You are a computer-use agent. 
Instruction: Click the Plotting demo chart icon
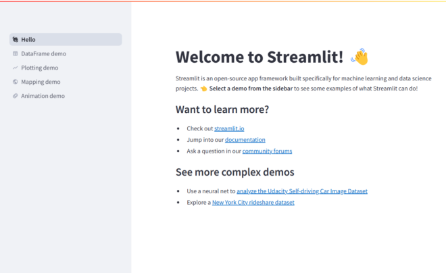click(16, 68)
